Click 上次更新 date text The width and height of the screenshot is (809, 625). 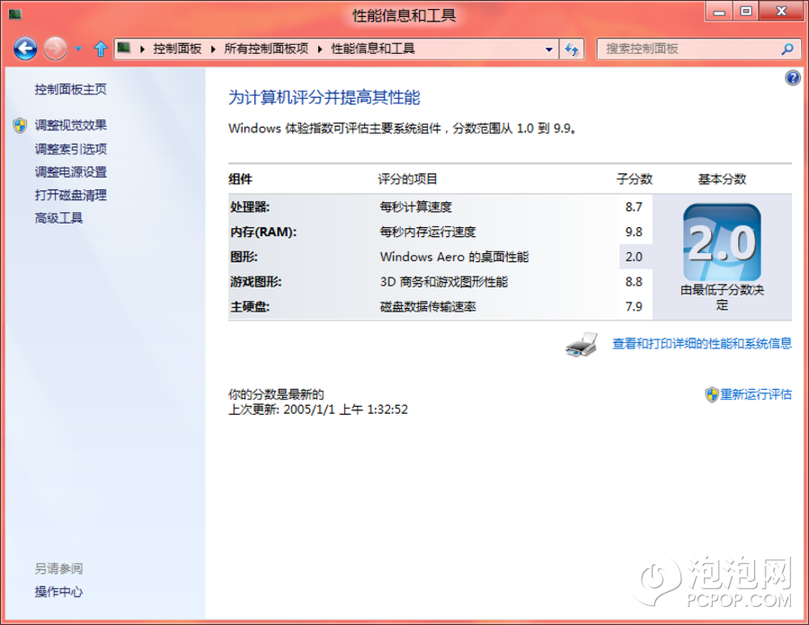point(318,409)
